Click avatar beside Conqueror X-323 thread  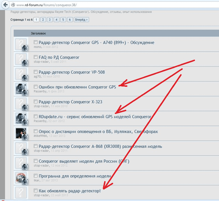pos(21,104)
